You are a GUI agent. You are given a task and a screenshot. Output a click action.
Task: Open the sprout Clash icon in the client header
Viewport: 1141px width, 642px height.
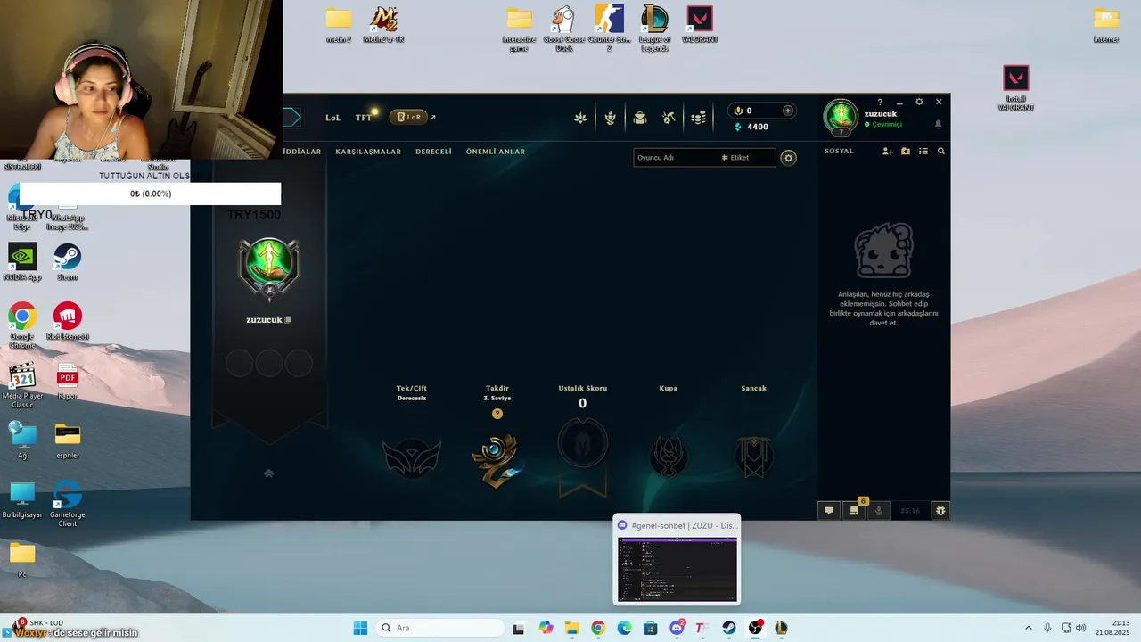610,118
